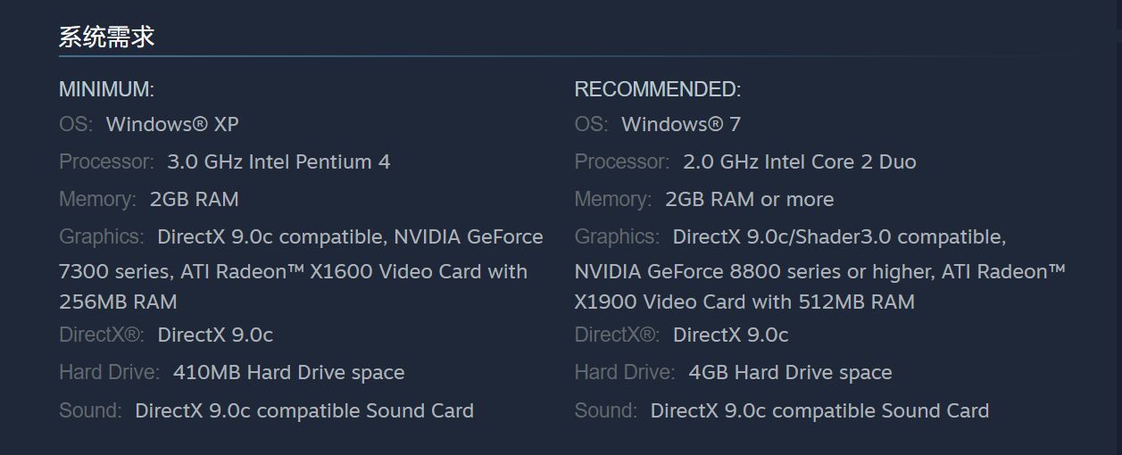This screenshot has height=455, width=1122.
Task: Click the RECOMMENDED requirements heading
Action: [657, 89]
